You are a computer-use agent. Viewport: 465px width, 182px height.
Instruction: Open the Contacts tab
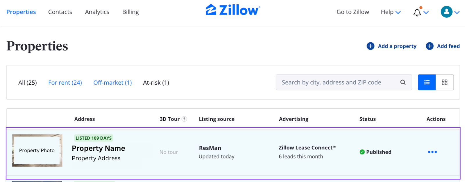click(60, 12)
